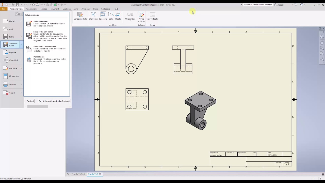Click the Home icon in the document tab bar
The width and height of the screenshot is (325, 183).
(x=68, y=174)
